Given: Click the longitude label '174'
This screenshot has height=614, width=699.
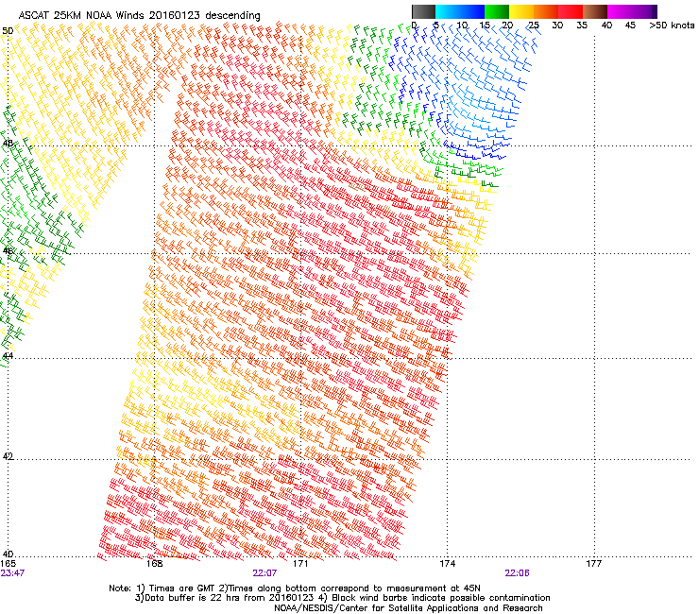Looking at the screenshot, I should coord(448,564).
